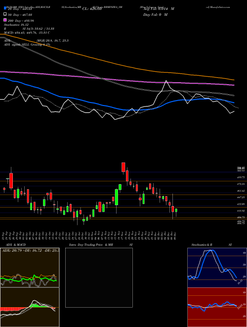Click the 'Stochastics & R' panel title
Viewport: 247px width, 327px height.
click(202, 245)
